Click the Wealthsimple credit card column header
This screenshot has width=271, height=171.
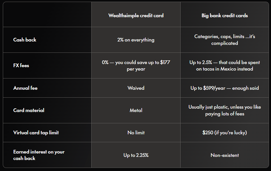(x=136, y=16)
